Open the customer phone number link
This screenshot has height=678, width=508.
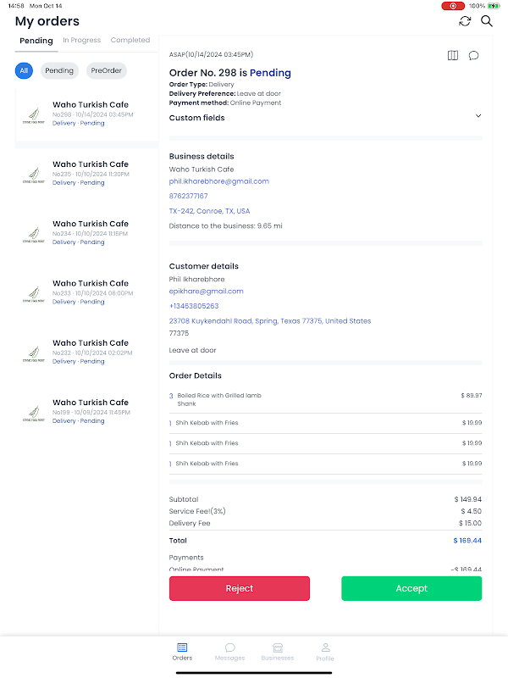tap(194, 306)
